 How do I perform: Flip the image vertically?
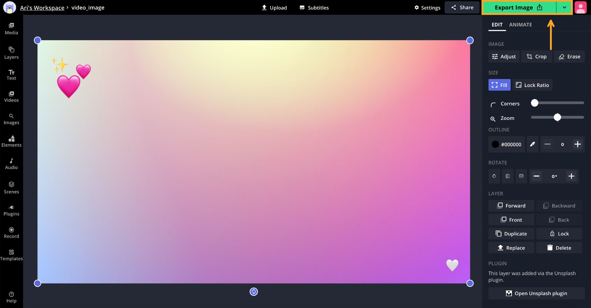pyautogui.click(x=521, y=176)
